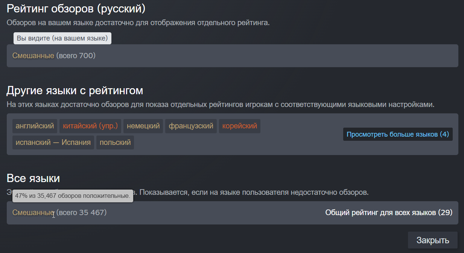464x253 pixels.
Task: Choose the польский language tag
Action: (x=115, y=143)
